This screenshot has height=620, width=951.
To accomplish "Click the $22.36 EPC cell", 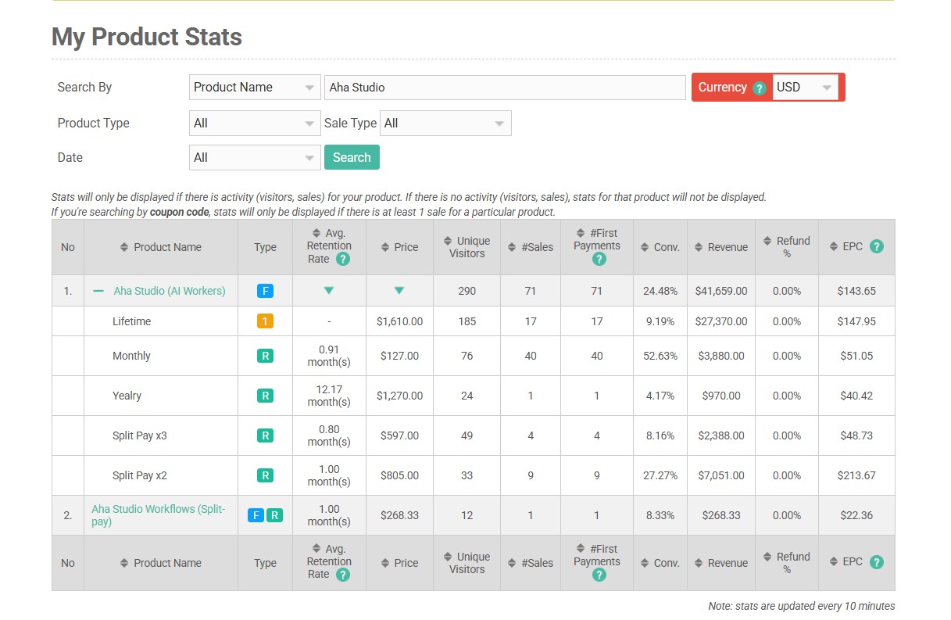I will (x=856, y=515).
